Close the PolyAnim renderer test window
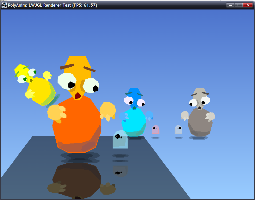This screenshot has height=200, width=255. [x=247, y=5]
